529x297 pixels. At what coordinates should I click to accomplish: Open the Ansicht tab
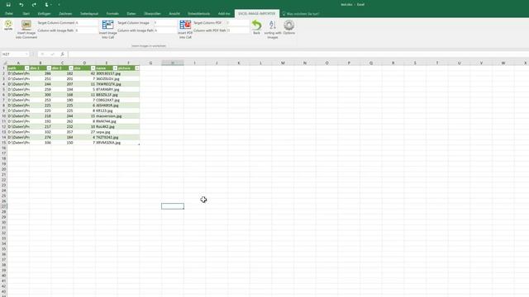pyautogui.click(x=174, y=14)
